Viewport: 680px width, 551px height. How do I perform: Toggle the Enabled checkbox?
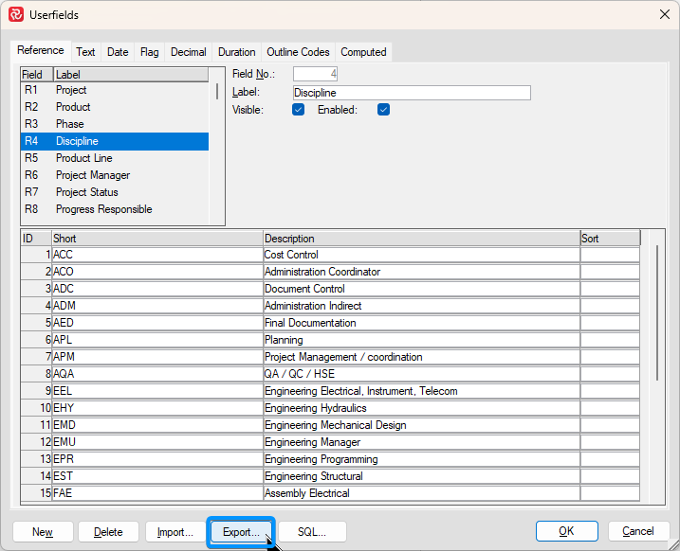pos(383,110)
